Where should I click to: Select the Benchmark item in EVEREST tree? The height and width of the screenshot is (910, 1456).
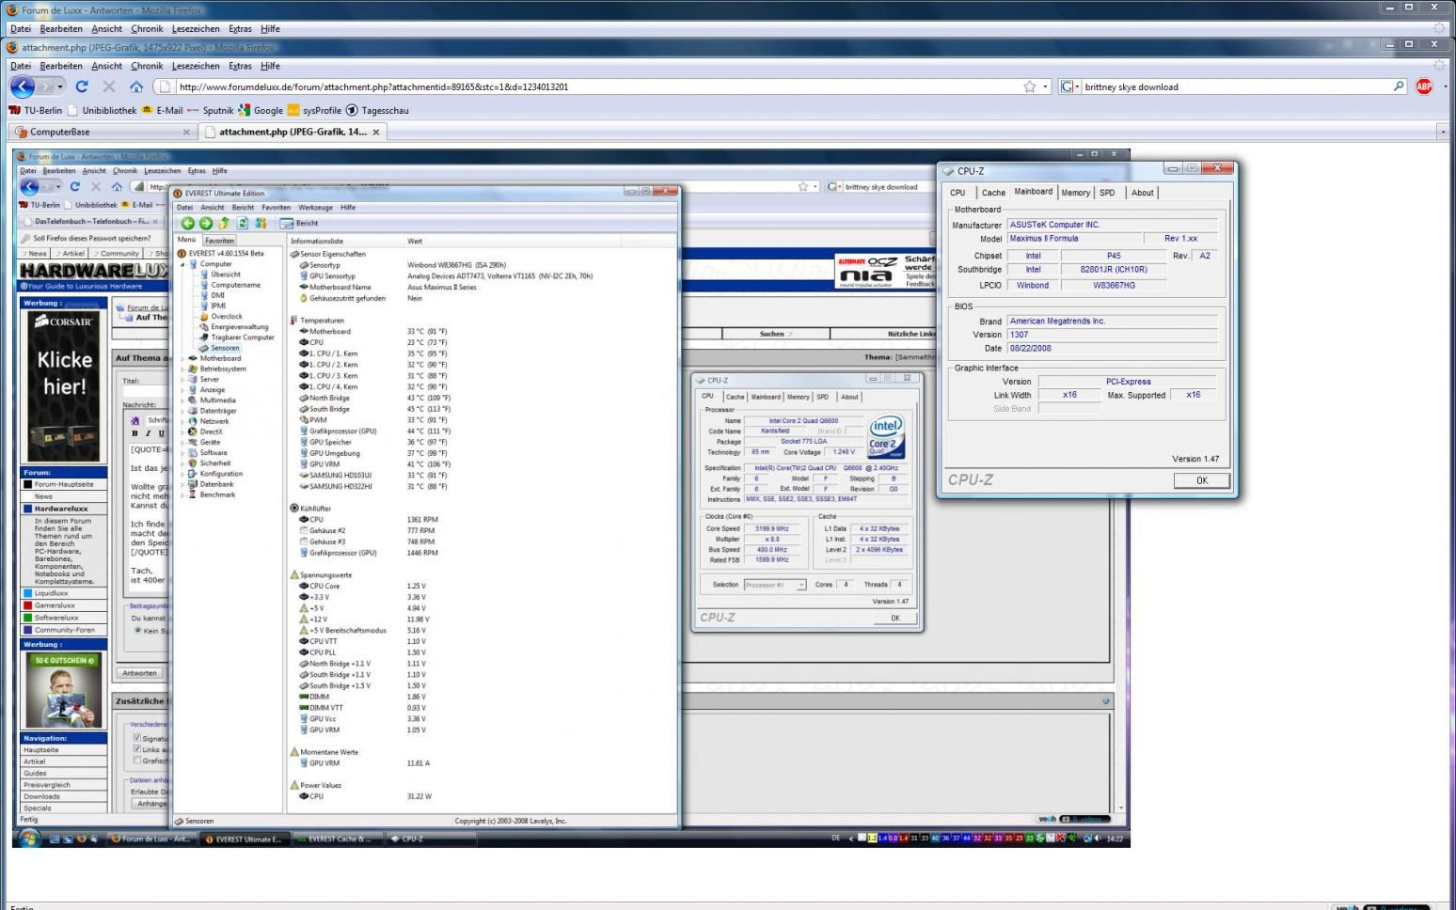pyautogui.click(x=217, y=494)
